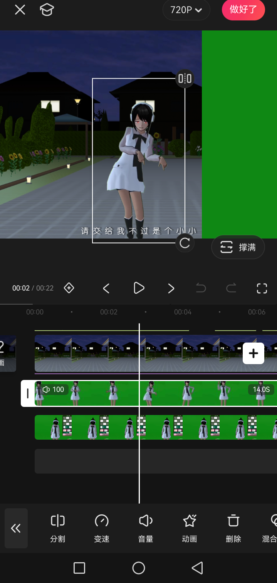Add a keyframe with diamond icon
Viewport: 277px width, 583px height.
69,288
